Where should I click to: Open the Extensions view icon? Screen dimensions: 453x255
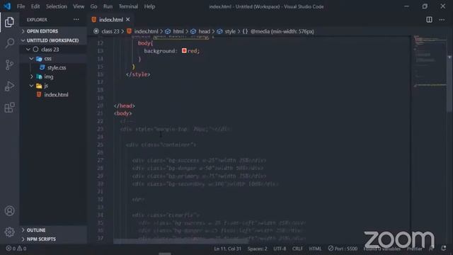(9, 108)
